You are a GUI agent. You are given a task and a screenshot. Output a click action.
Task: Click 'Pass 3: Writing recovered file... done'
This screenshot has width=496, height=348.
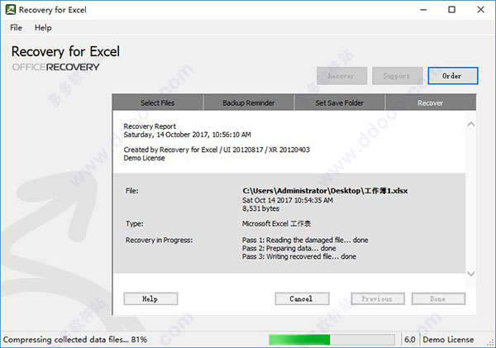tap(299, 256)
